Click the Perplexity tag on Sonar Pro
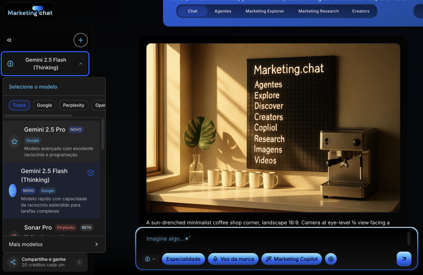Screen dimensions: 423x275 tap(66, 228)
